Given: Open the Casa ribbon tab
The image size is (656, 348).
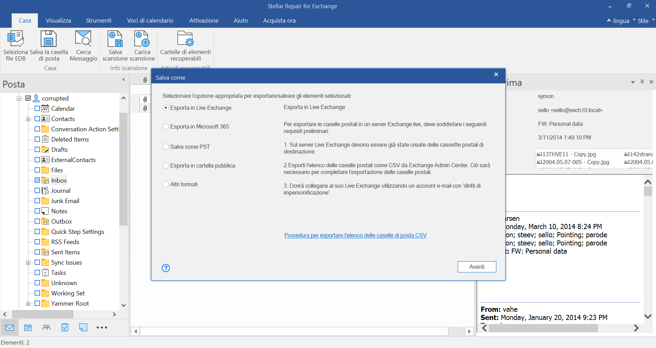Looking at the screenshot, I should [25, 21].
